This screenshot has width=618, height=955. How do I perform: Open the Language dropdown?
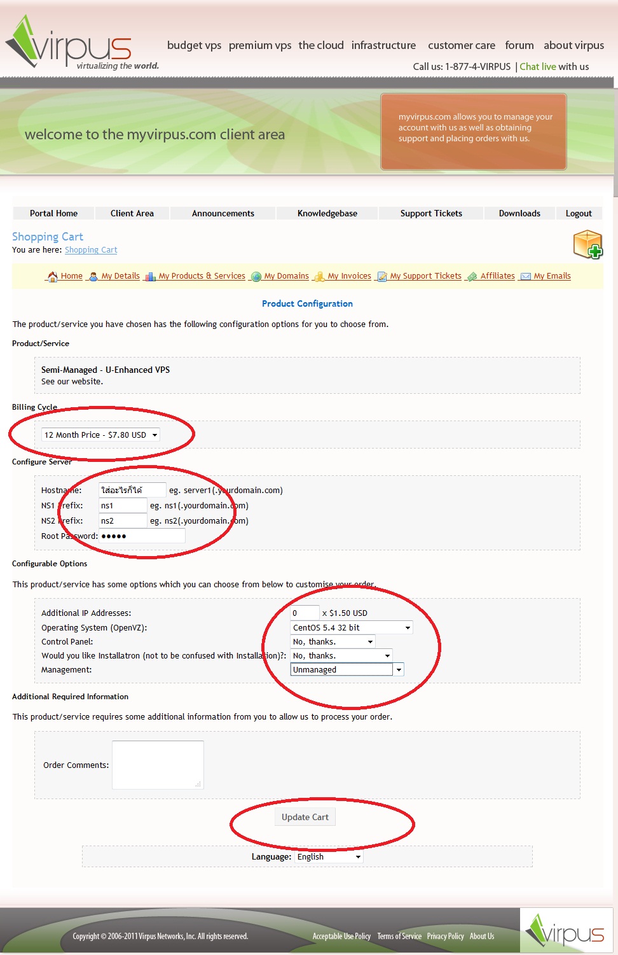coord(329,856)
